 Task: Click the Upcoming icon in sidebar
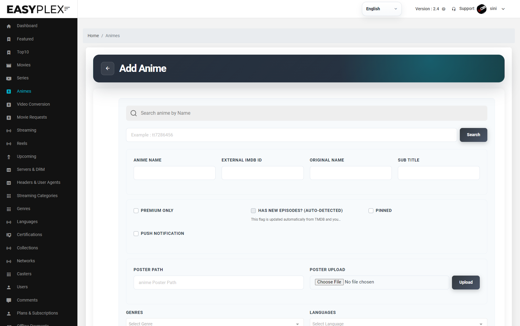9,157
